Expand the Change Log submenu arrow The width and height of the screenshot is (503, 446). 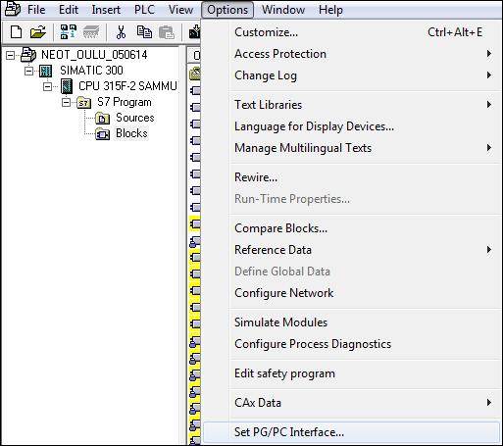489,75
